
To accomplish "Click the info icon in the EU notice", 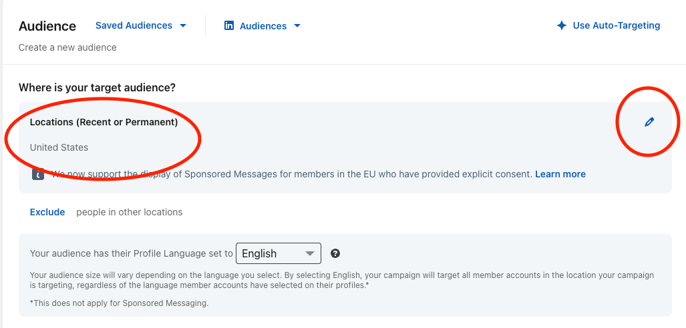I will (x=38, y=174).
